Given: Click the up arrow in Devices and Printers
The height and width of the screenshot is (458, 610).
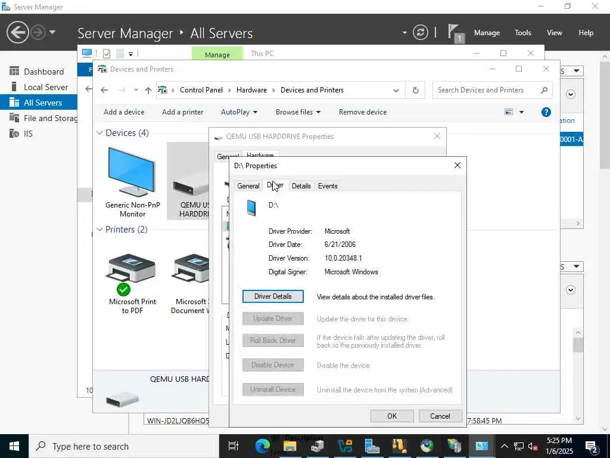Looking at the screenshot, I should tap(148, 91).
